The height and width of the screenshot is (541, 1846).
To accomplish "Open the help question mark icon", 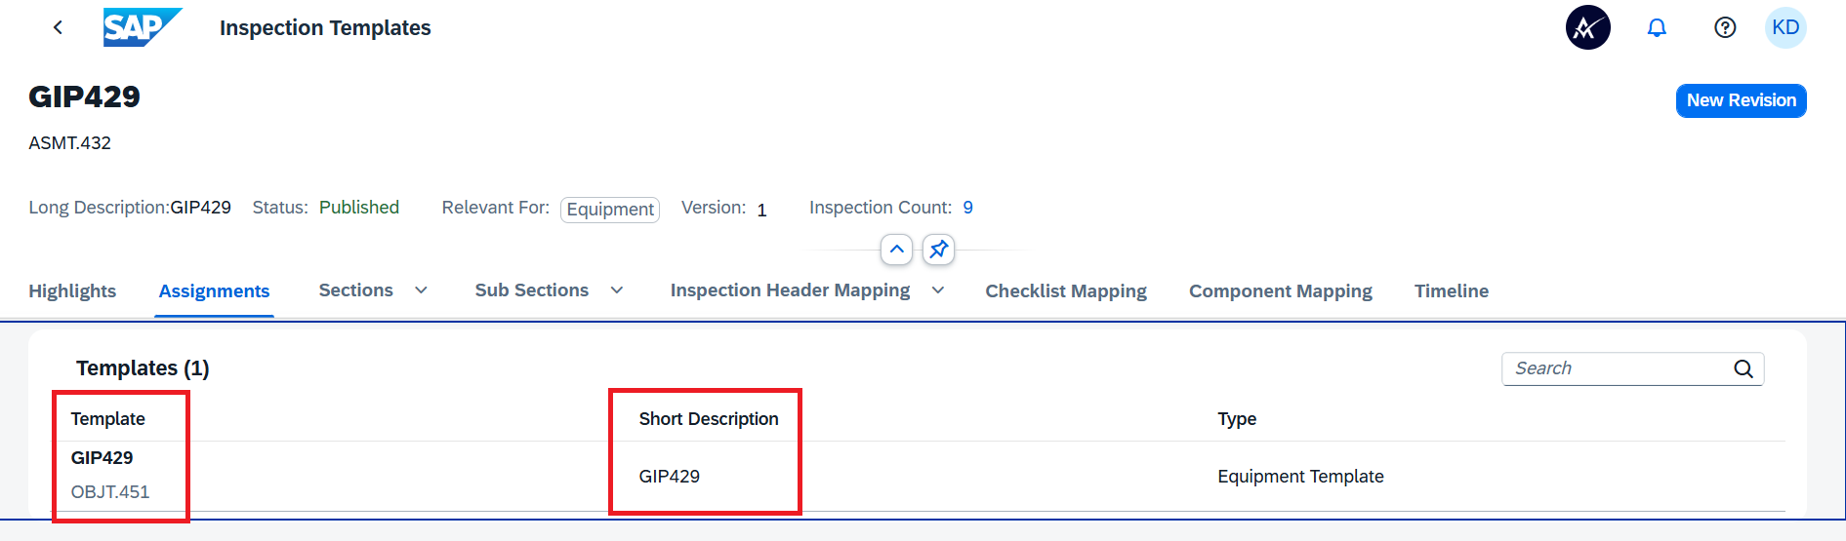I will coord(1725,27).
